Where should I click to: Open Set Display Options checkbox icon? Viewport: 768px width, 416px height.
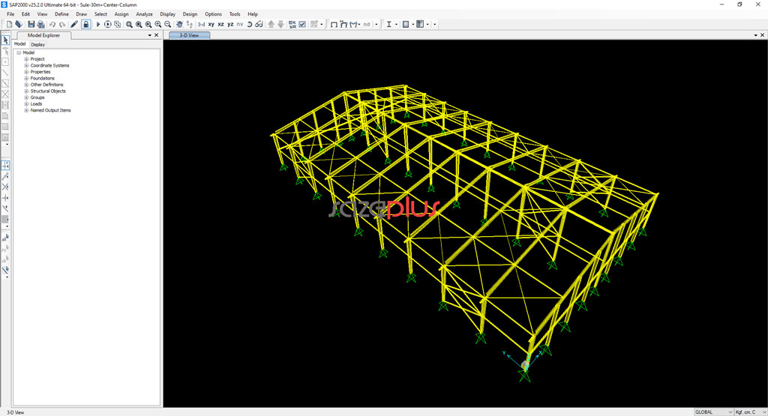click(302, 24)
